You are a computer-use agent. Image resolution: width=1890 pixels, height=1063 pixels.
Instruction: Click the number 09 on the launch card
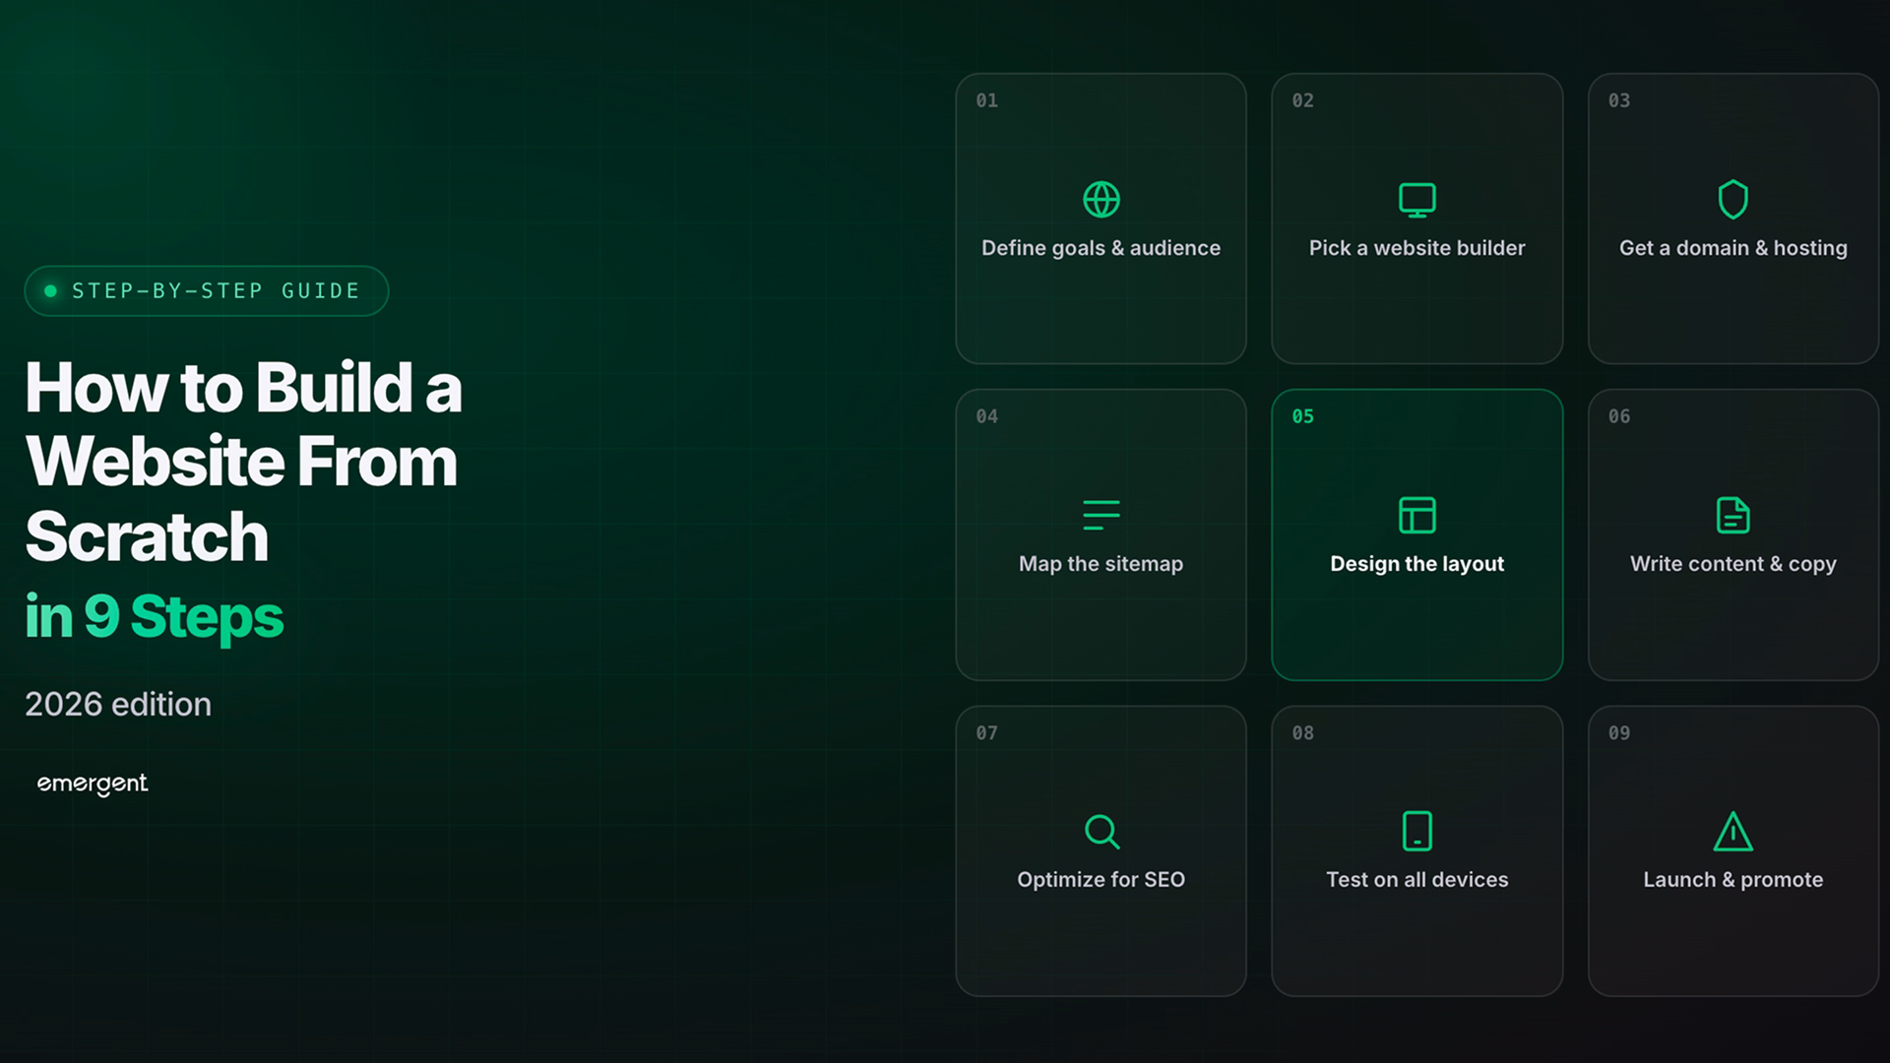coord(1618,733)
